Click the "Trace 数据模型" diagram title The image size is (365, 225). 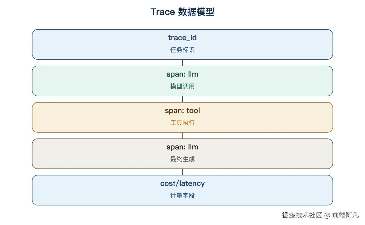tap(182, 12)
